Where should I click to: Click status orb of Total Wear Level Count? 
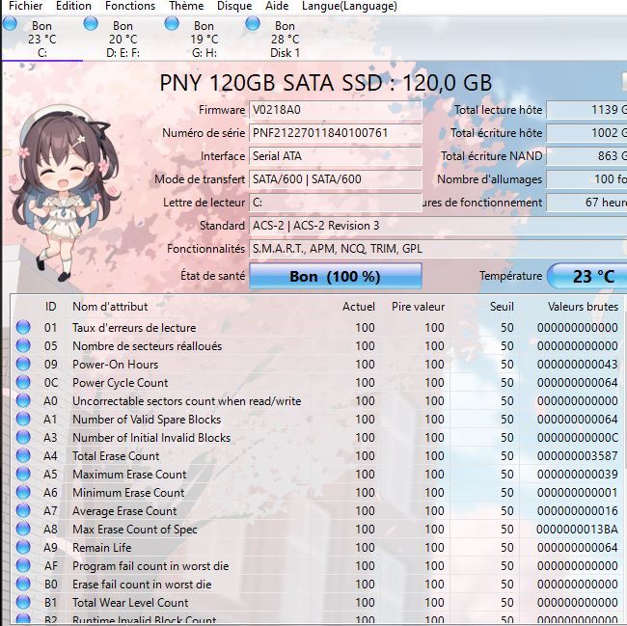[x=23, y=603]
